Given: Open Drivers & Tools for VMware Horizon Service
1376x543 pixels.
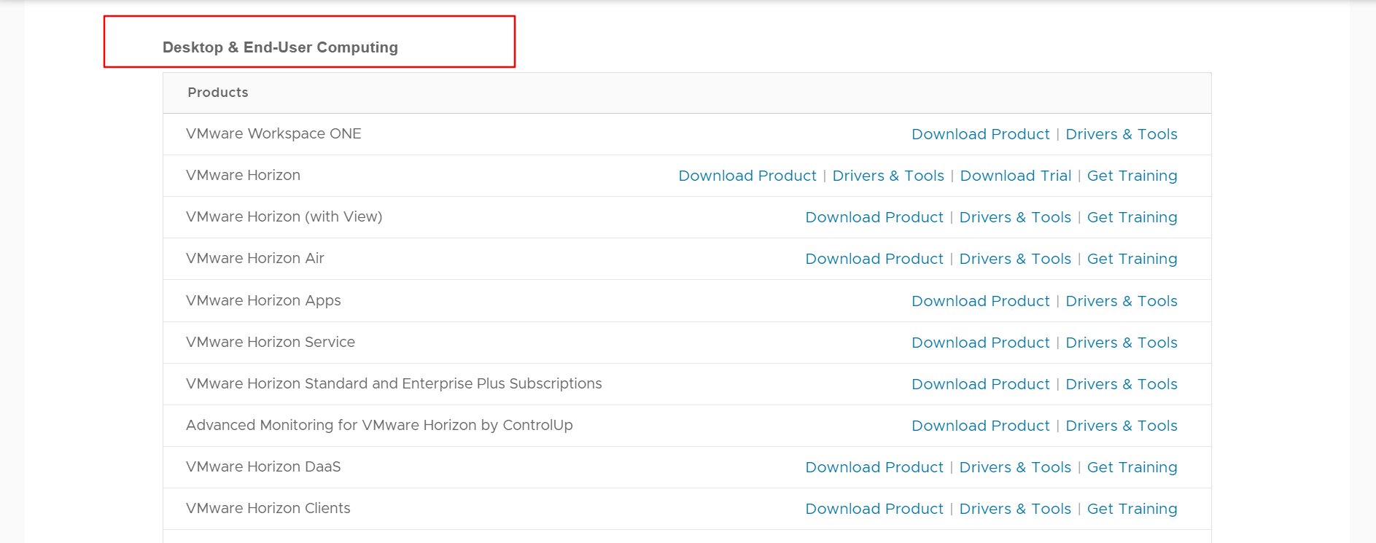Looking at the screenshot, I should point(1122,343).
